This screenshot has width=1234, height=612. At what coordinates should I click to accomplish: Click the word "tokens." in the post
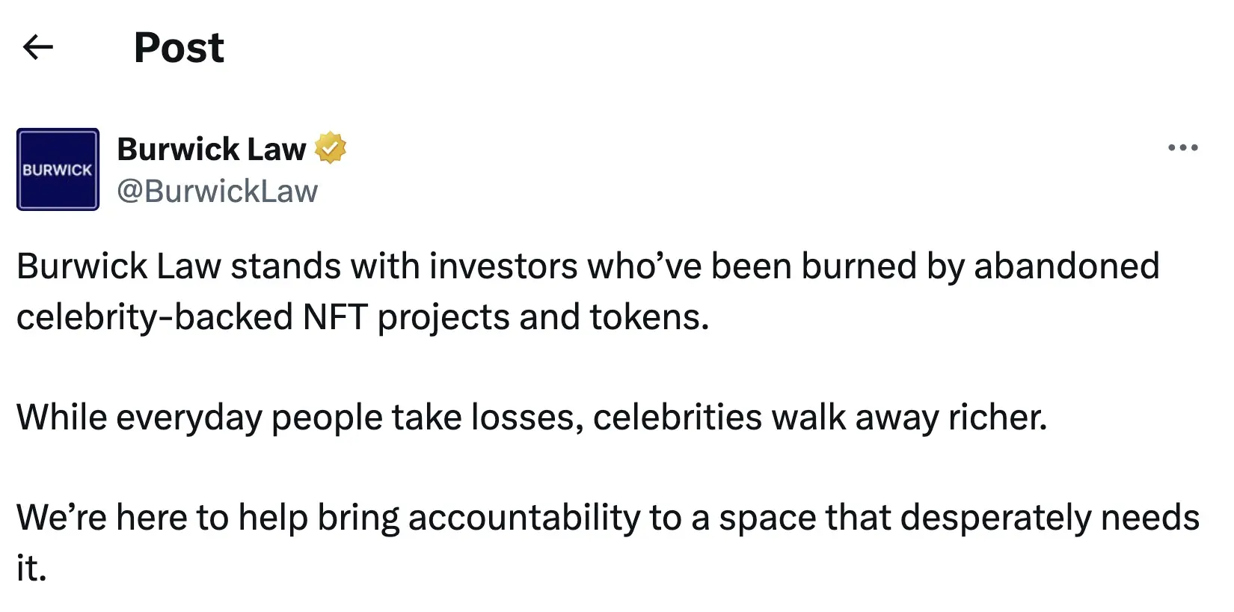point(649,317)
